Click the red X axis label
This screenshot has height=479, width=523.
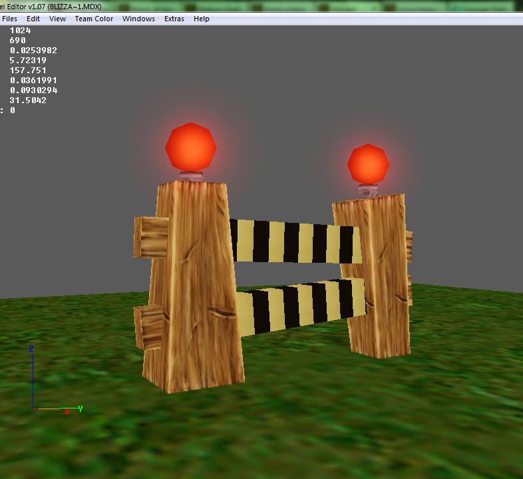(67, 412)
